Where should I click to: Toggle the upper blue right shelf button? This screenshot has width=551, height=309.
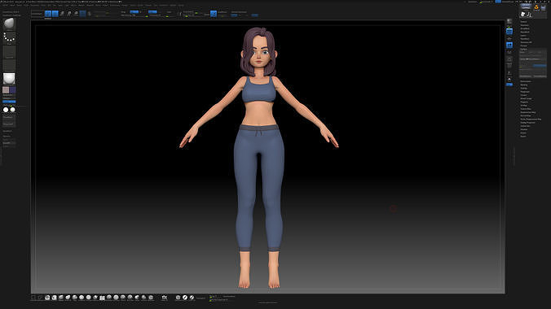(509, 32)
